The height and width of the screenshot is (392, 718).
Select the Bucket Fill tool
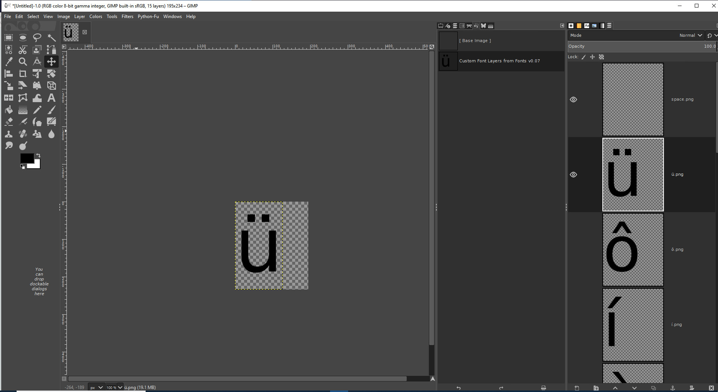tap(9, 110)
